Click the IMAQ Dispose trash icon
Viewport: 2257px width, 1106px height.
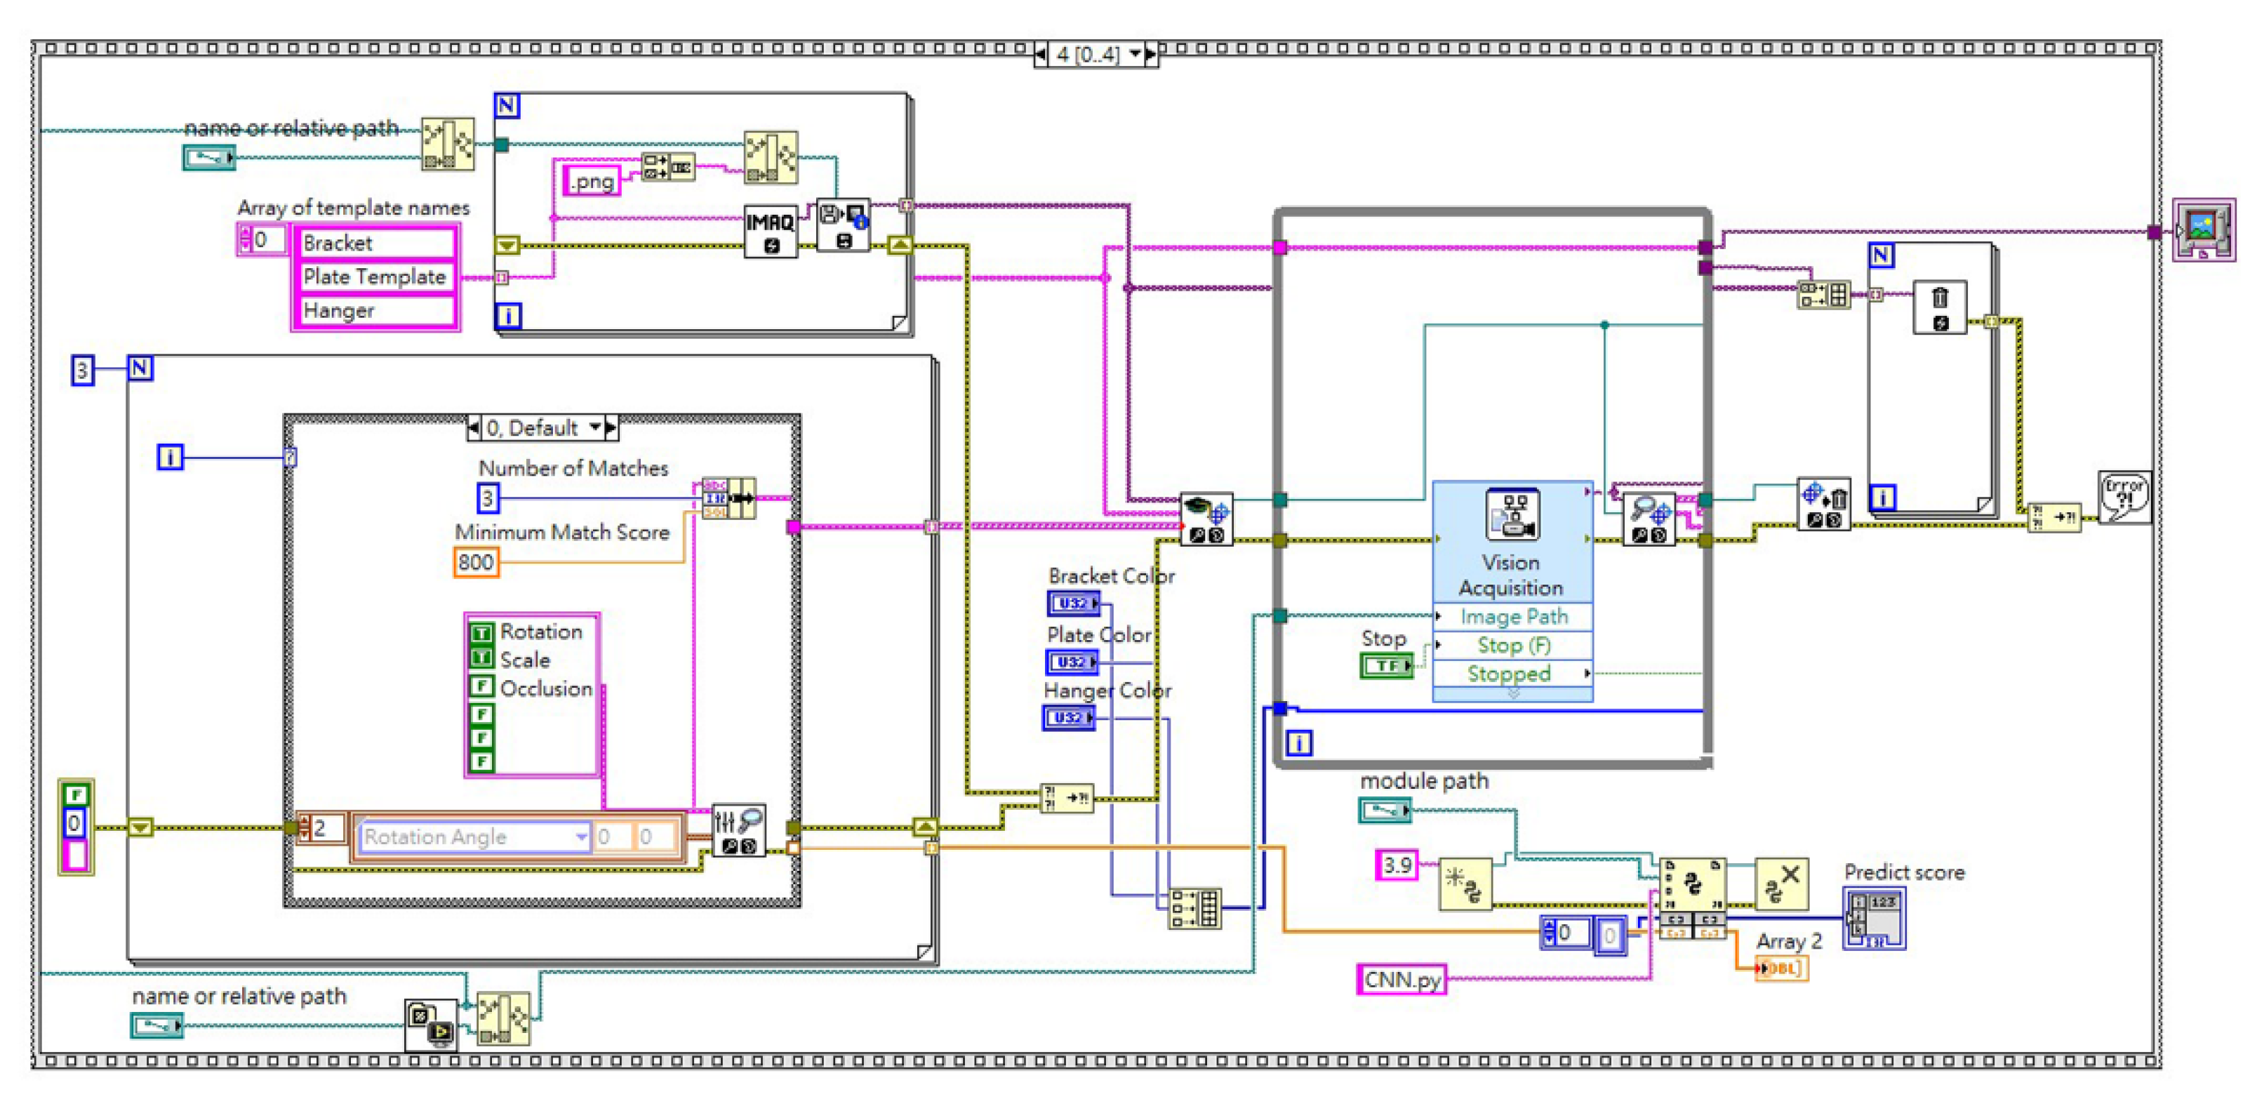pos(1940,307)
